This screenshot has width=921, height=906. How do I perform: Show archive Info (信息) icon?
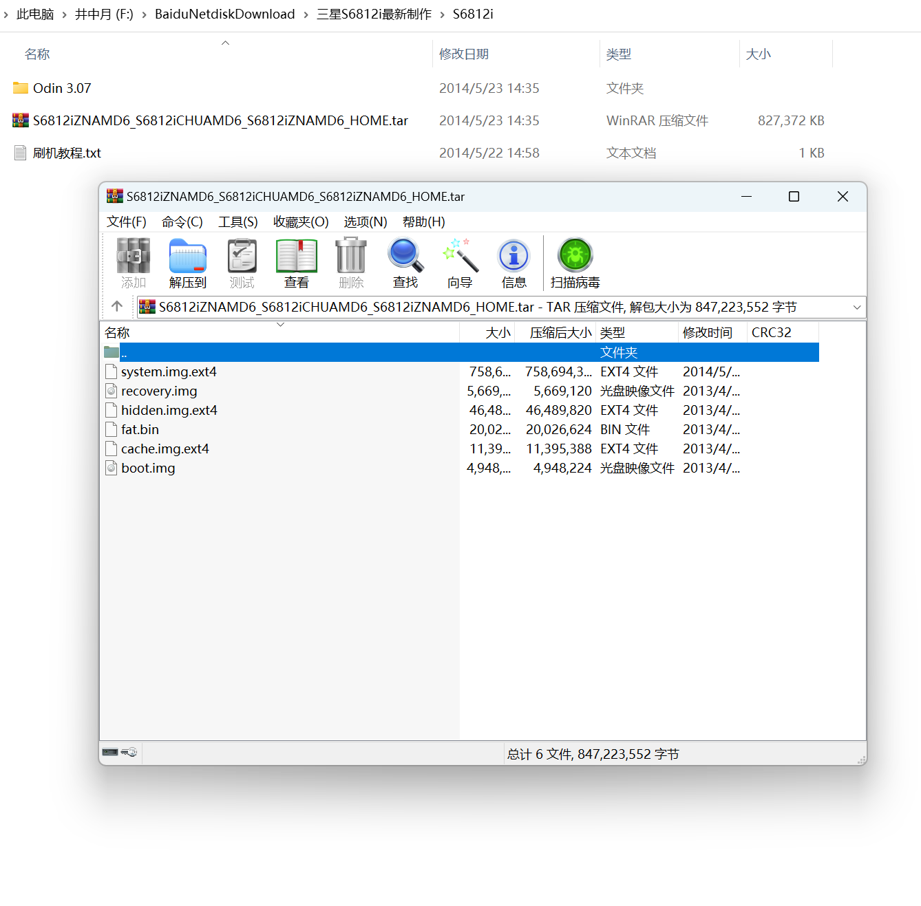(514, 256)
